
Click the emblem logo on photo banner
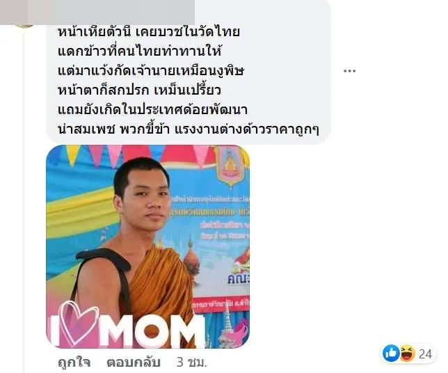[x=230, y=166]
